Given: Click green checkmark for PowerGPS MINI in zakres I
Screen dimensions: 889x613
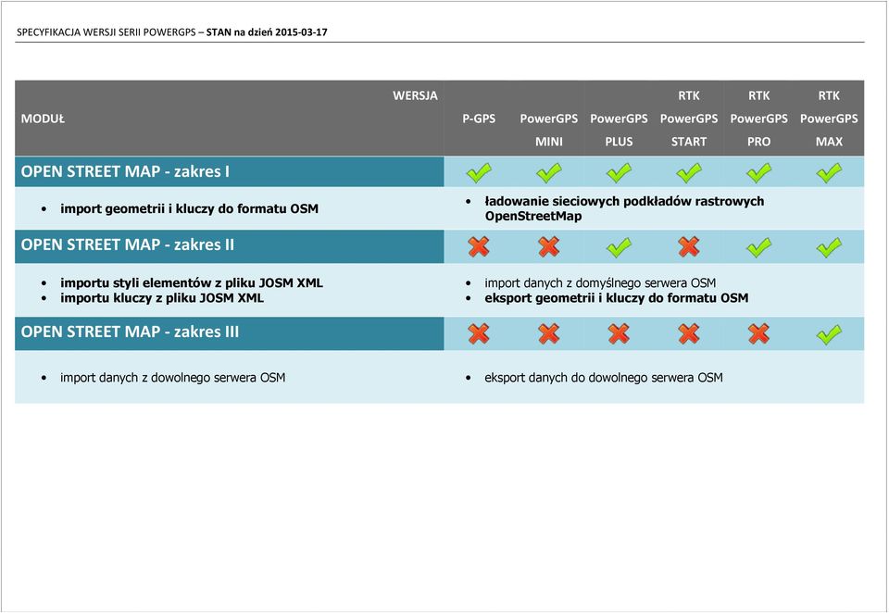Looking at the screenshot, I should pos(549,172).
